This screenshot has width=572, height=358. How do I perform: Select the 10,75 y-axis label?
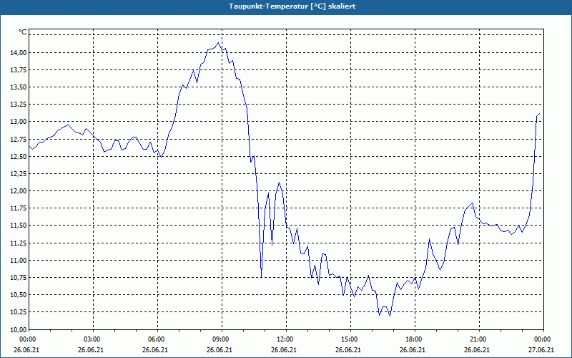[x=17, y=278]
